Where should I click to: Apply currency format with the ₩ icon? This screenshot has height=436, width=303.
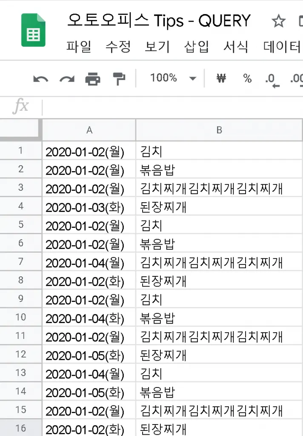click(221, 78)
